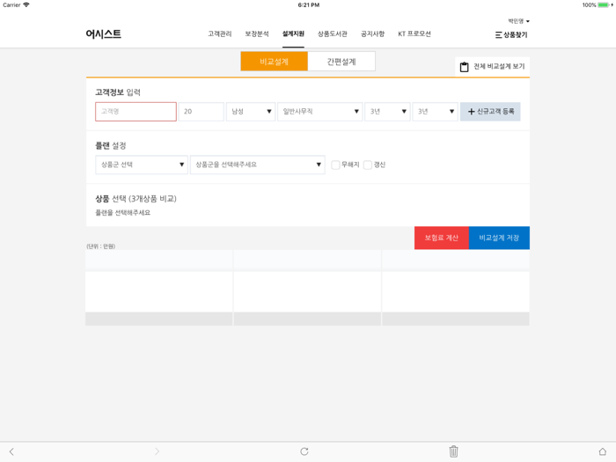Screen dimensions: 616x462
Task: Click the 어시스트 logo
Action: coord(103,33)
